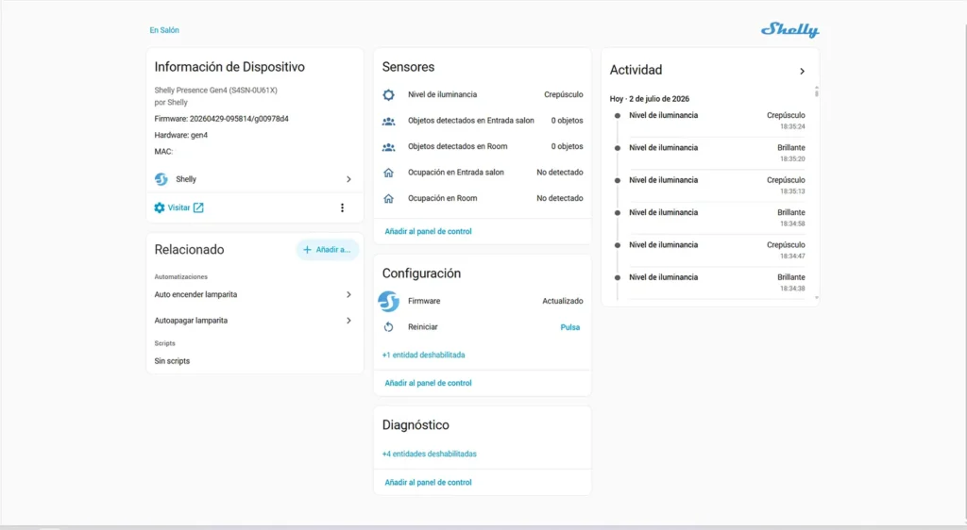Click the activity entry at 18:34:58

pos(710,218)
